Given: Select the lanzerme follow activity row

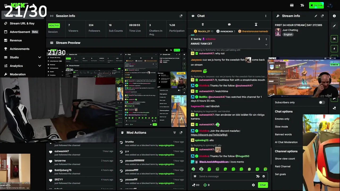Looking at the screenshot, I should click(x=81, y=162).
